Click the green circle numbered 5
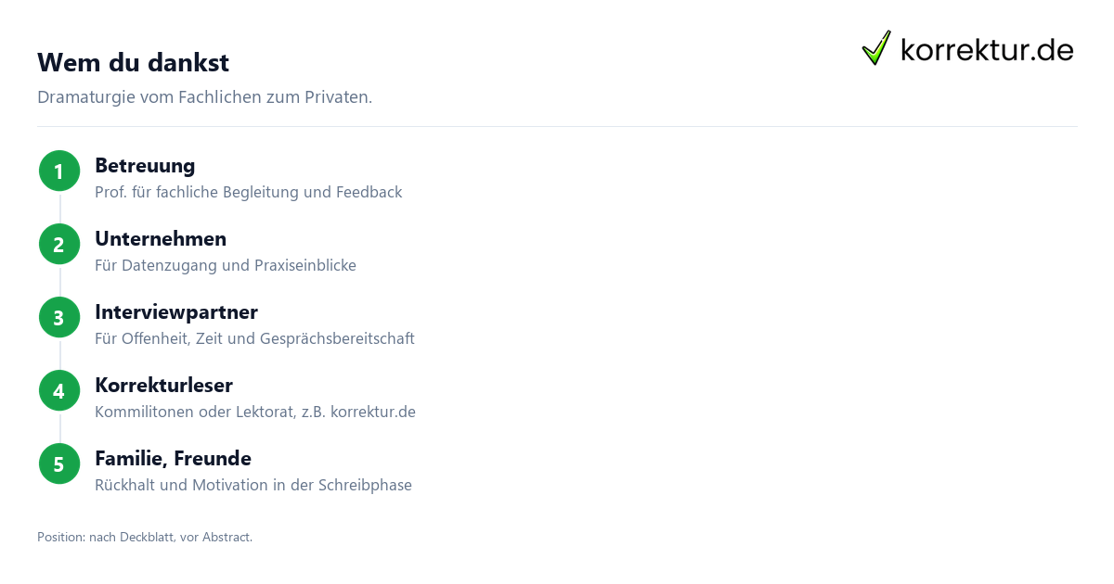Screen dimensions: 1114x584 pyautogui.click(x=59, y=463)
